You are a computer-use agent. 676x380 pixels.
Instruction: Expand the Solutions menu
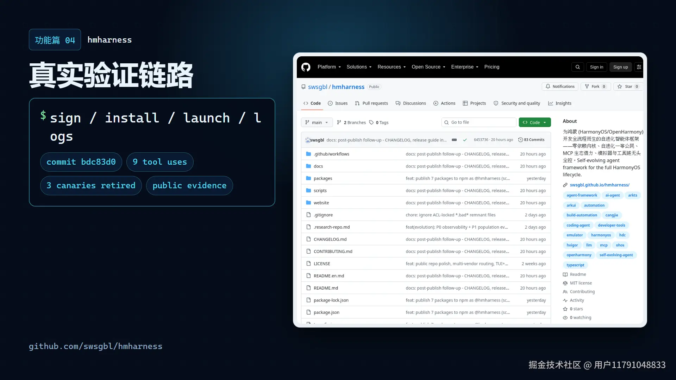pyautogui.click(x=359, y=67)
